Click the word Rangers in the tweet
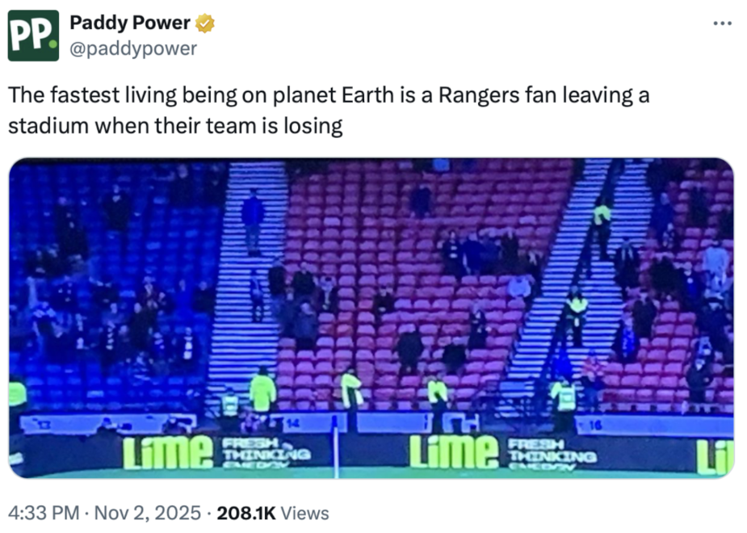This screenshot has height=533, width=747. pyautogui.click(x=470, y=95)
